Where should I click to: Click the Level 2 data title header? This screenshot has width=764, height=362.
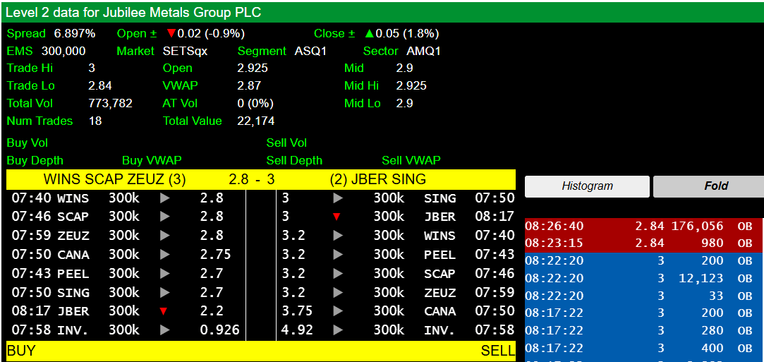pyautogui.click(x=382, y=12)
